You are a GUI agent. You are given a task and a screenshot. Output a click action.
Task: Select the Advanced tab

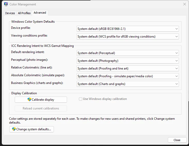pyautogui.click(x=40, y=13)
